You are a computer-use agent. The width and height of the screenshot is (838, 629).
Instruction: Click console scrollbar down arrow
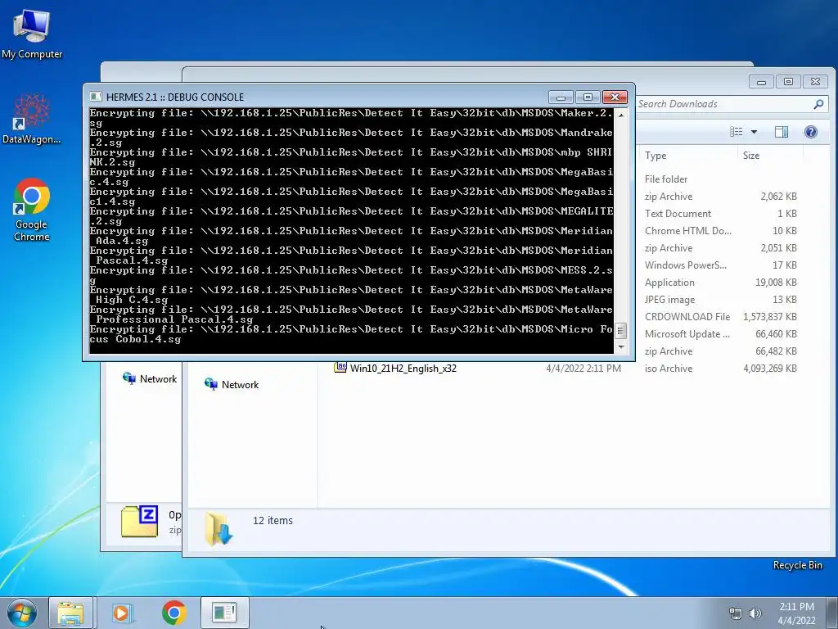coord(621,347)
